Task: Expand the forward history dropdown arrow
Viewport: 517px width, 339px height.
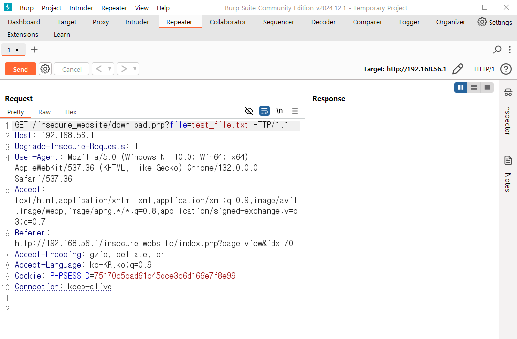Action: pyautogui.click(x=135, y=69)
